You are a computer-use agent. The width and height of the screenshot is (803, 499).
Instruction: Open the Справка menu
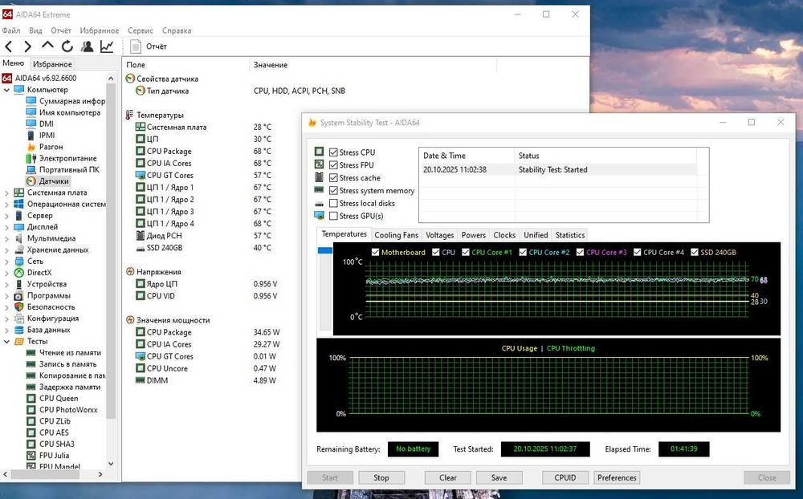(177, 30)
